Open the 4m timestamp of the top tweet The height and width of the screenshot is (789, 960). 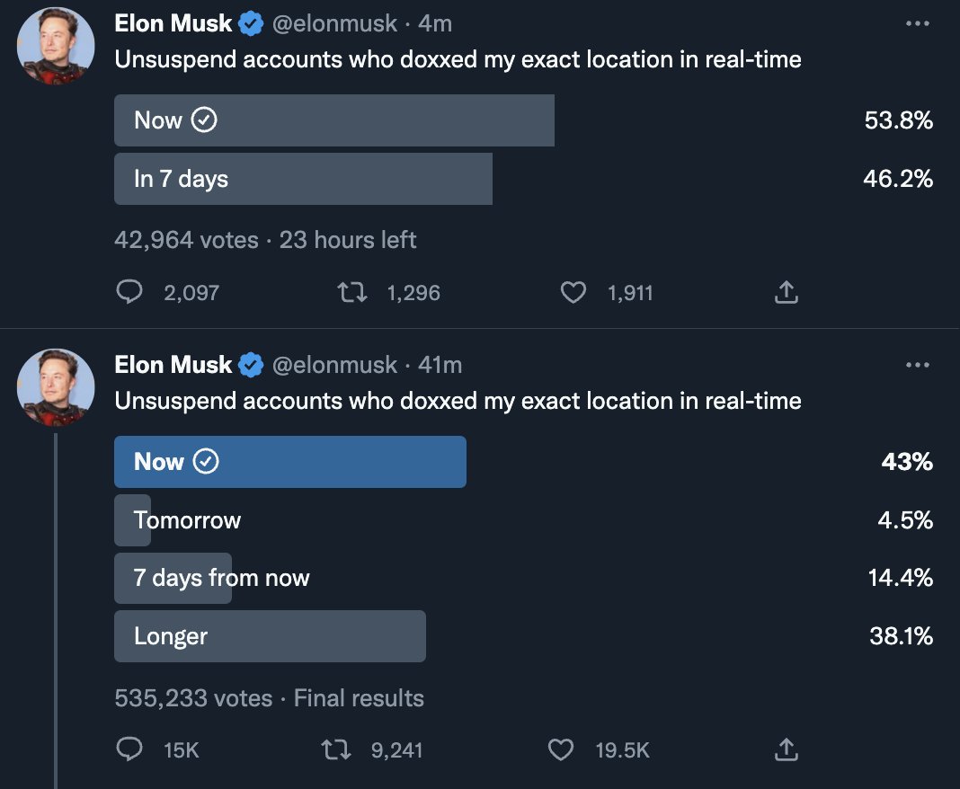point(435,23)
